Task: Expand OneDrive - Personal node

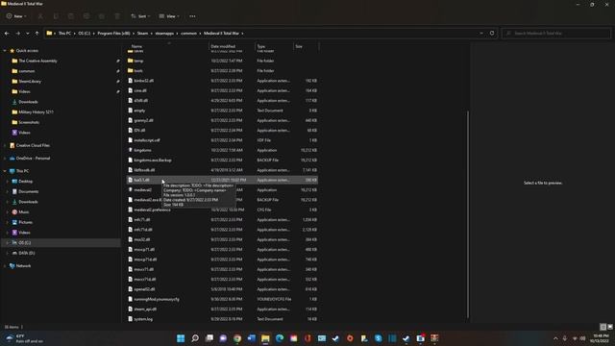Action: (5, 159)
